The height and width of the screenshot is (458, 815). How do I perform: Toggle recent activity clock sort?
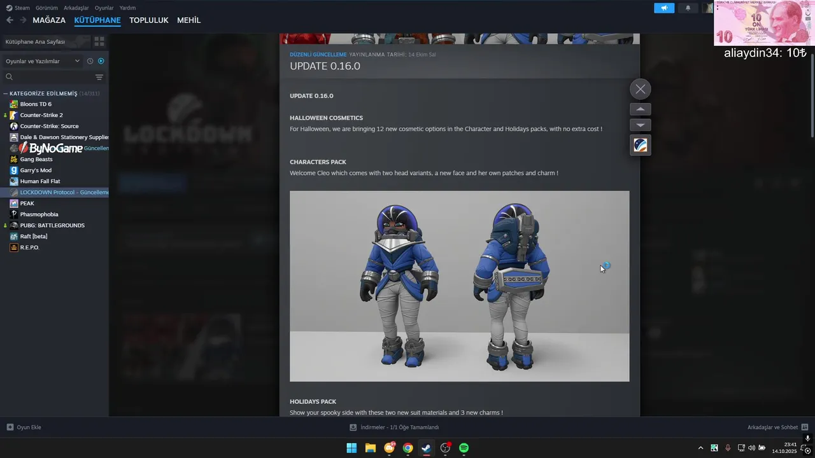[x=90, y=61]
